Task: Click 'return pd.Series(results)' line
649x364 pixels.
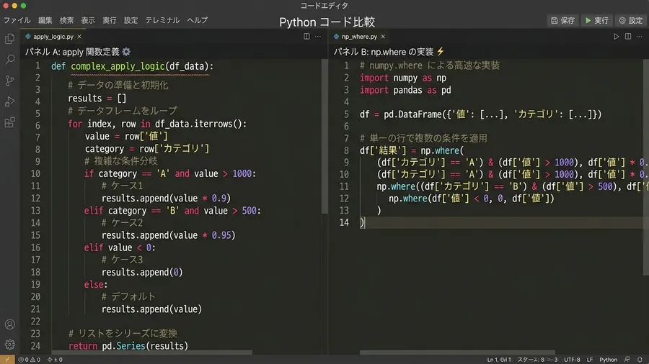Action: (128, 346)
